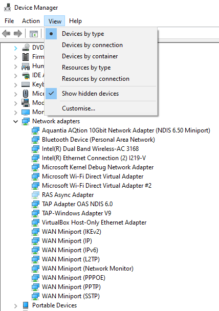The height and width of the screenshot is (311, 219).
Task: Click the Keyboards category icon
Action: [x=26, y=84]
